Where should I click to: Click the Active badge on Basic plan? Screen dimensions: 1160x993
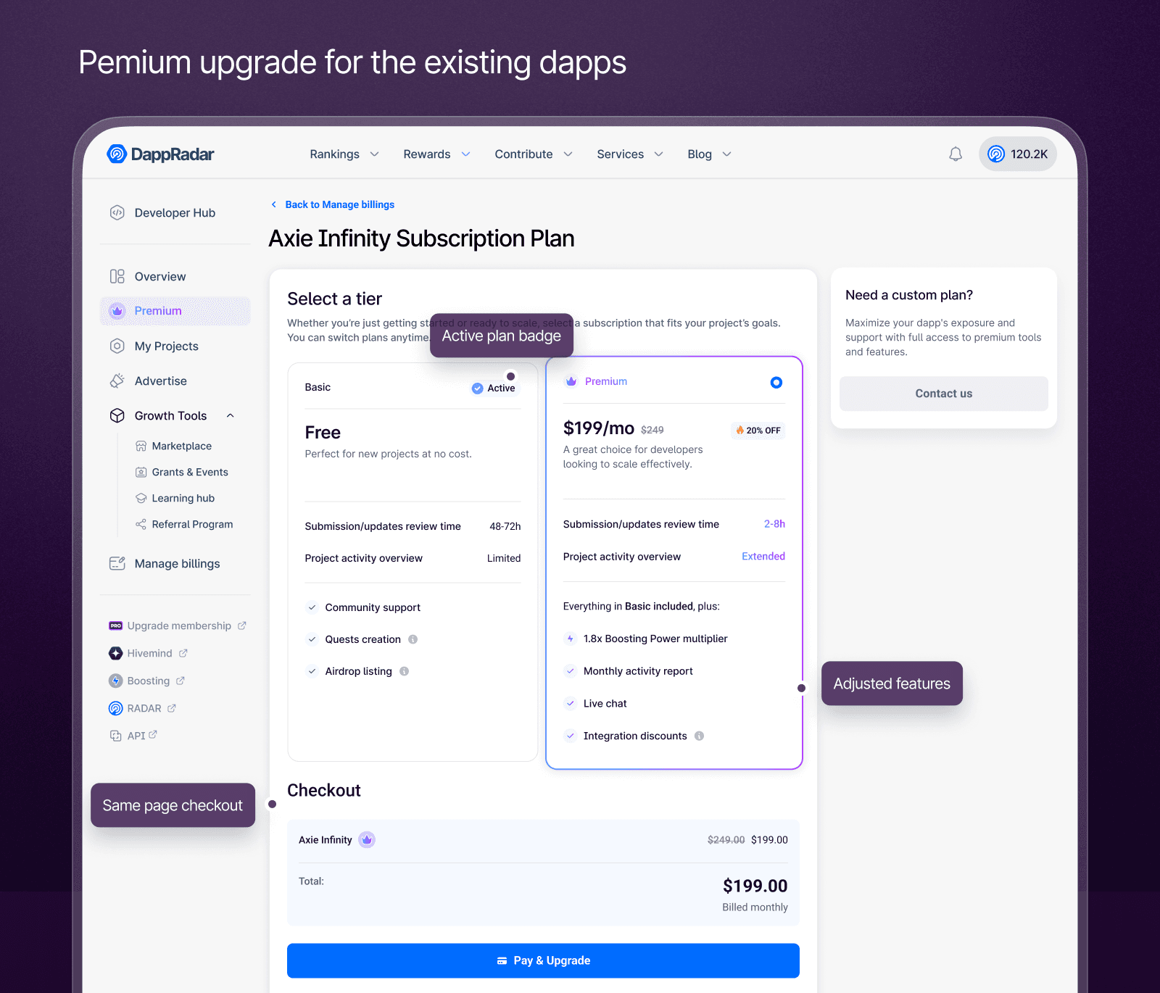pos(494,389)
